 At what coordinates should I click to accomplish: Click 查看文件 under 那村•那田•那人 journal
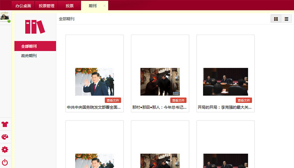click(178, 100)
